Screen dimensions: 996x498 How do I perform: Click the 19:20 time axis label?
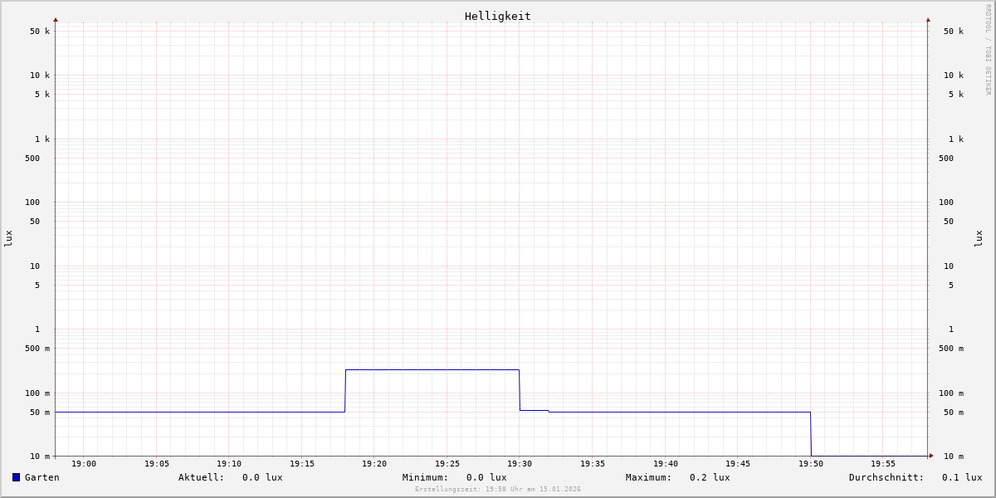click(374, 464)
